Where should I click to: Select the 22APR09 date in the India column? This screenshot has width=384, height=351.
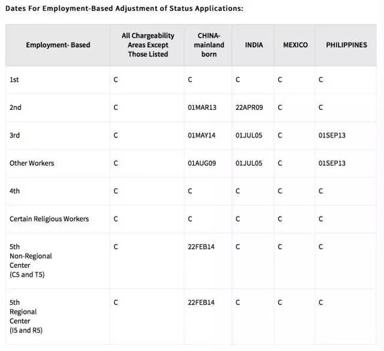249,108
